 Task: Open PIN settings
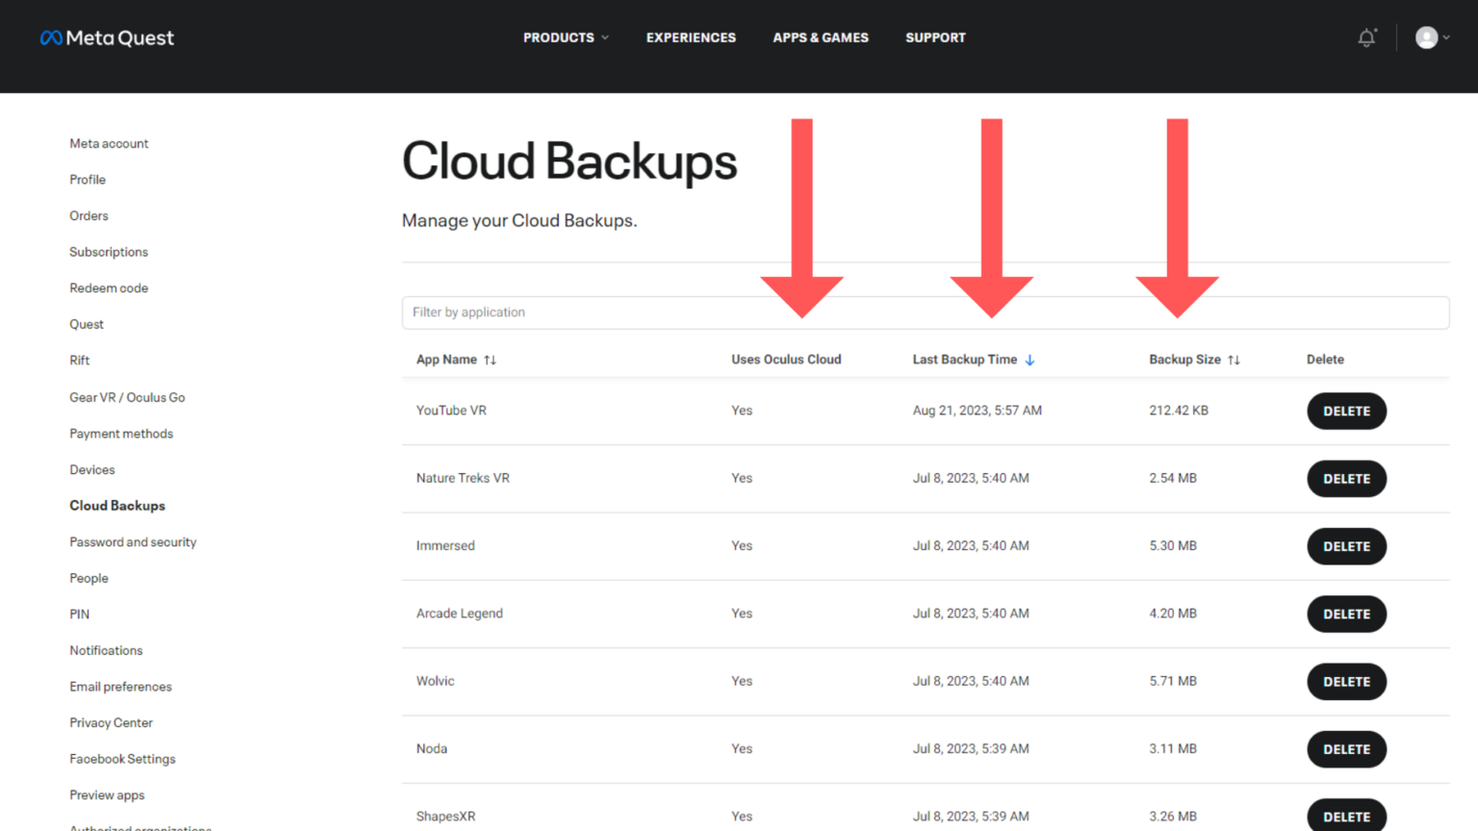click(79, 615)
